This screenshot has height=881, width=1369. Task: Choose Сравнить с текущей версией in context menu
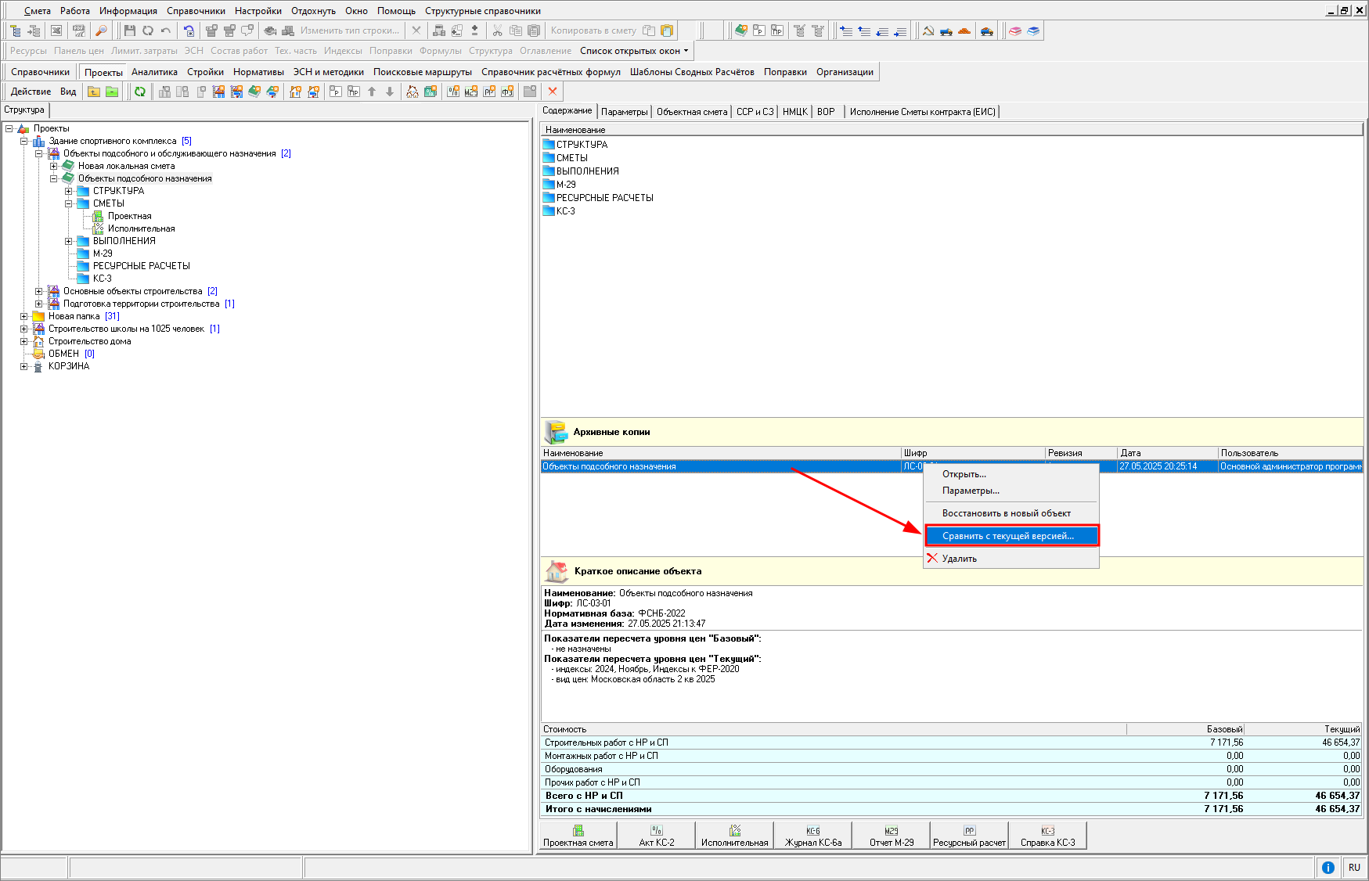tap(1007, 536)
